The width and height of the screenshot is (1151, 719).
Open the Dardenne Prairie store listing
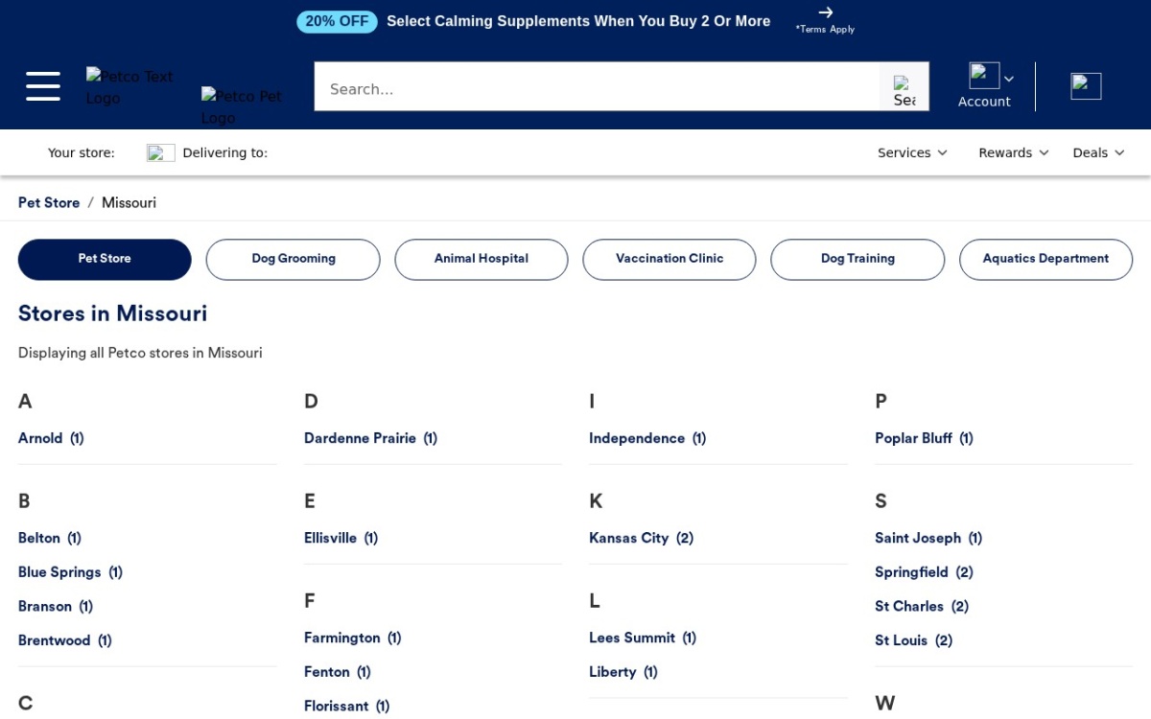point(370,438)
